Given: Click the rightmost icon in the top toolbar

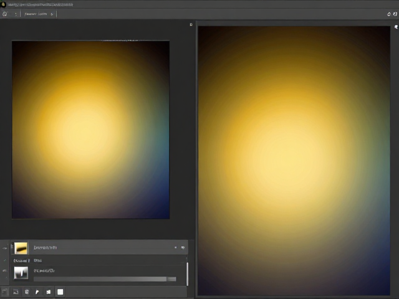Looking at the screenshot, I should coord(395,14).
